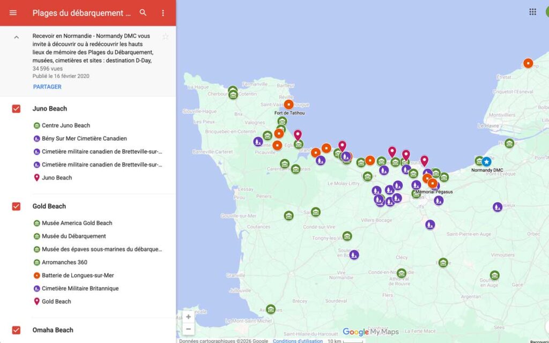Viewport: 549px width, 343px height.
Task: Select Musée America Gold Beach entry
Action: pos(77,223)
